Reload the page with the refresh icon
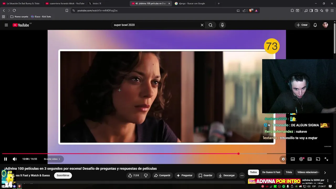The width and height of the screenshot is (336, 189). [14, 10]
